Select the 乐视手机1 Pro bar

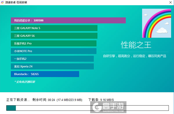click(54, 44)
